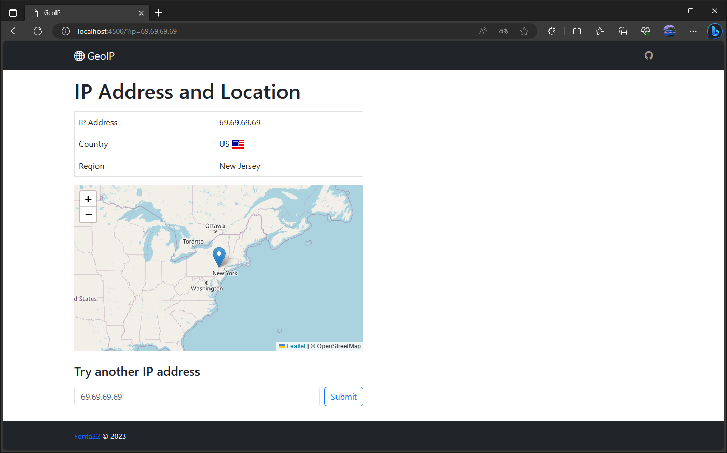Screen dimensions: 727x453
Task: Open the tab actions menu icon
Action: click(13, 13)
